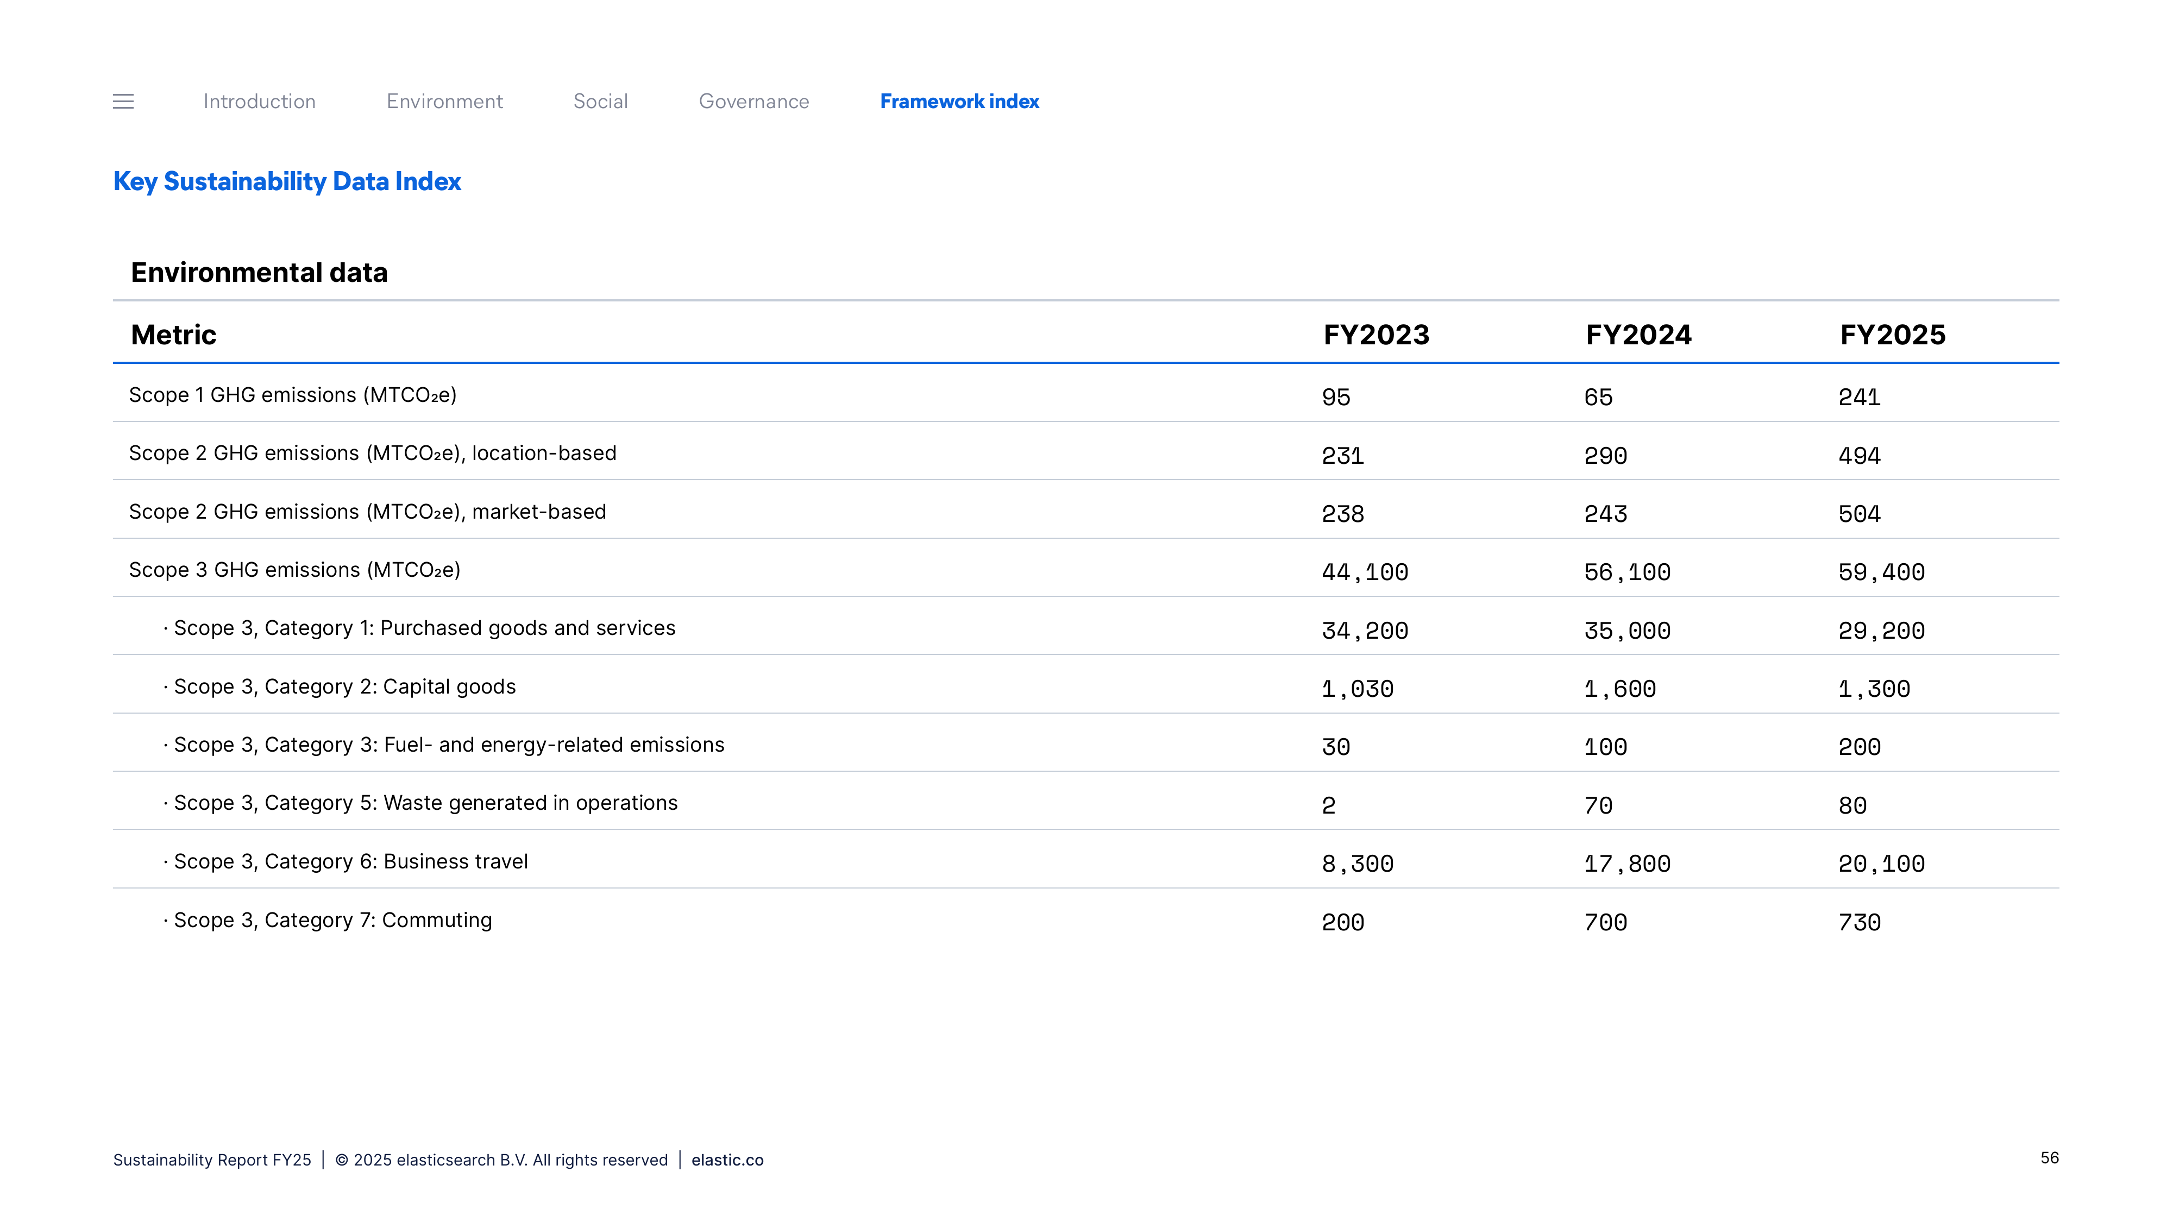
Task: Select the FY2023 column header
Action: pyautogui.click(x=1376, y=335)
